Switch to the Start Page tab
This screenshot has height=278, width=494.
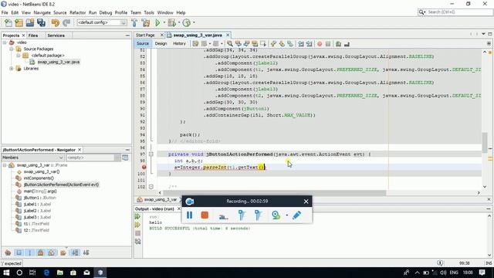click(x=145, y=35)
